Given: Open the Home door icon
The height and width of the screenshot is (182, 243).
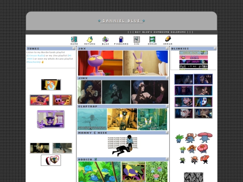Looking at the screenshot, I should coord(74,39).
